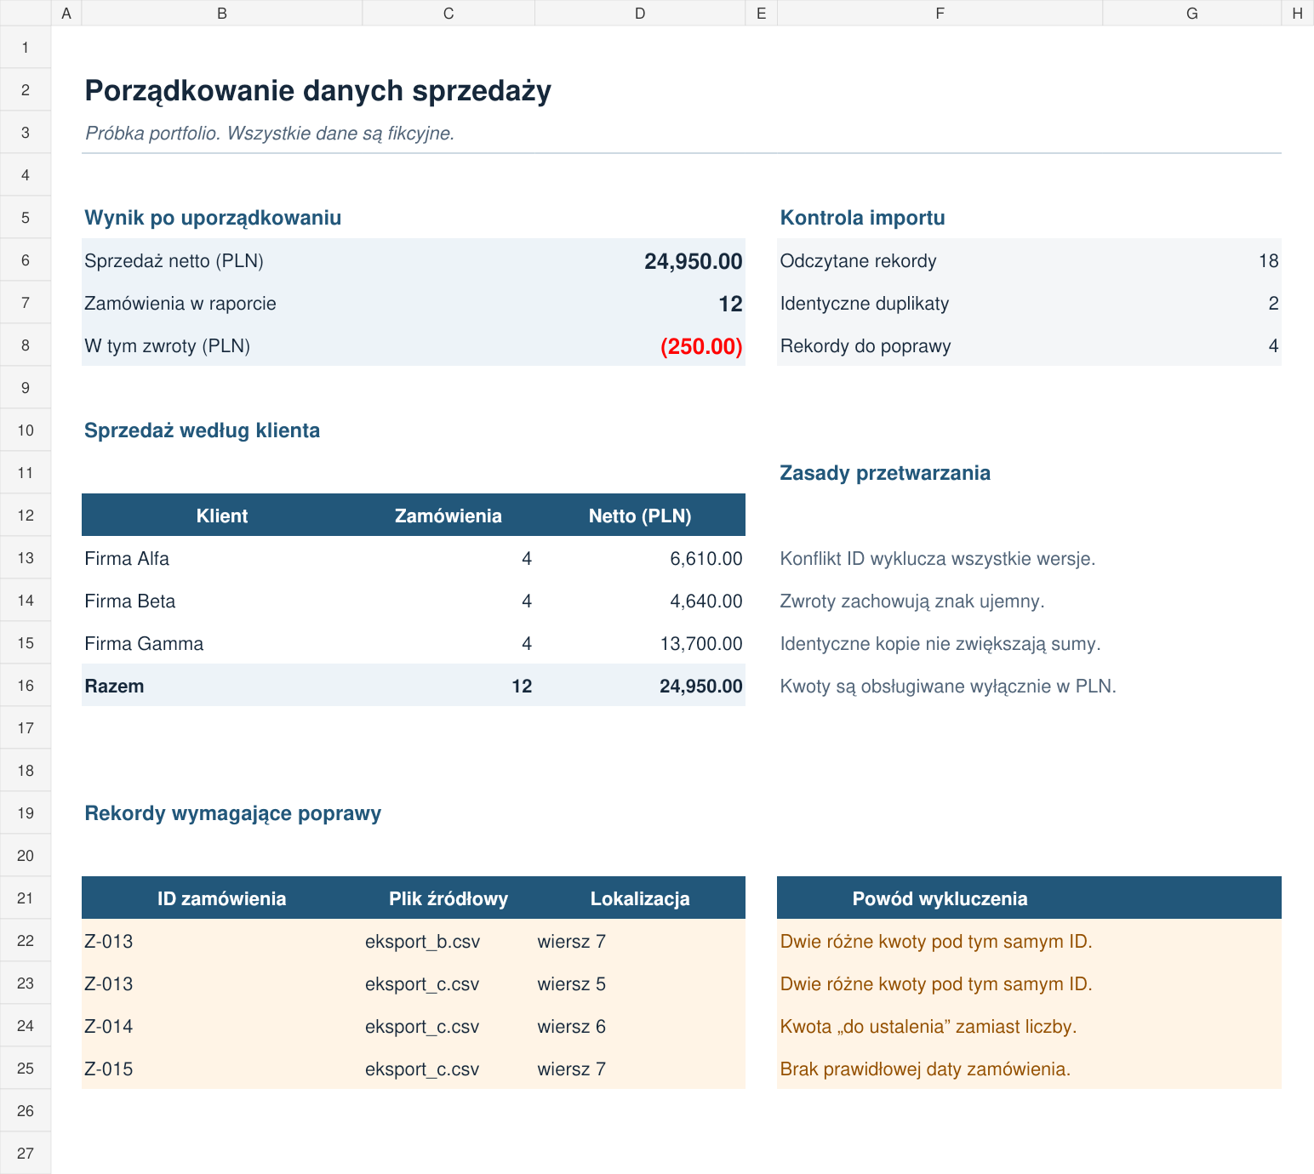Select the red (250.00) returns value
1314x1174 pixels.
(x=640, y=345)
